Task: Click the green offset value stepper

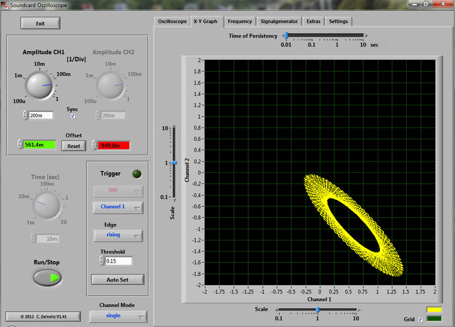Action: 20,145
